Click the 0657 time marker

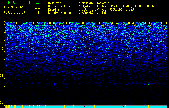click(115, 23)
